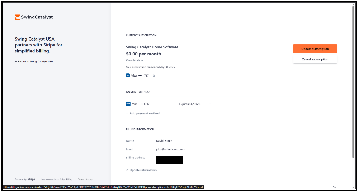Click Cancel subscription button
The width and height of the screenshot is (357, 192).
(x=315, y=59)
